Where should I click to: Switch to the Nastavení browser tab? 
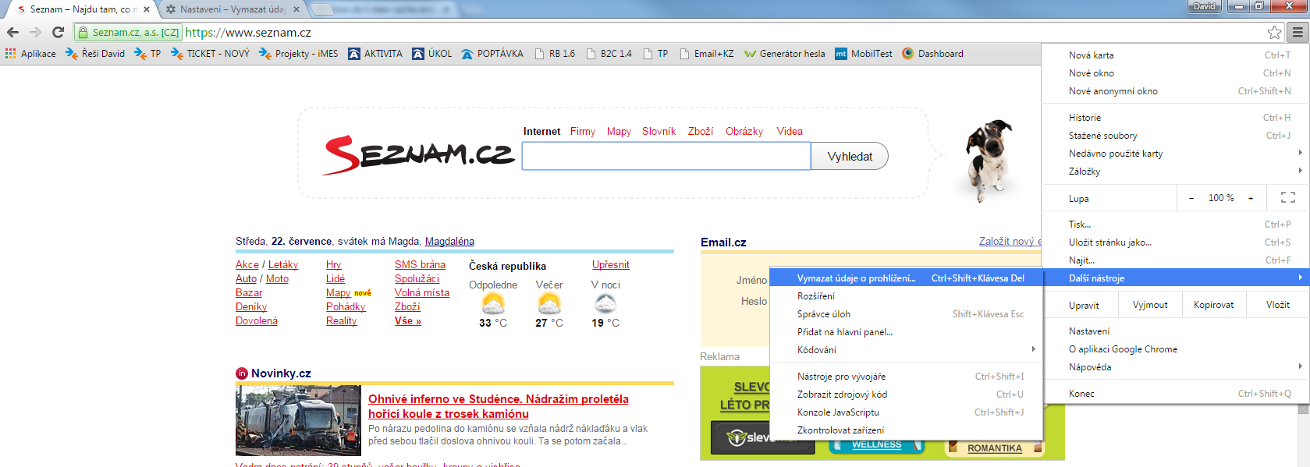click(x=233, y=9)
